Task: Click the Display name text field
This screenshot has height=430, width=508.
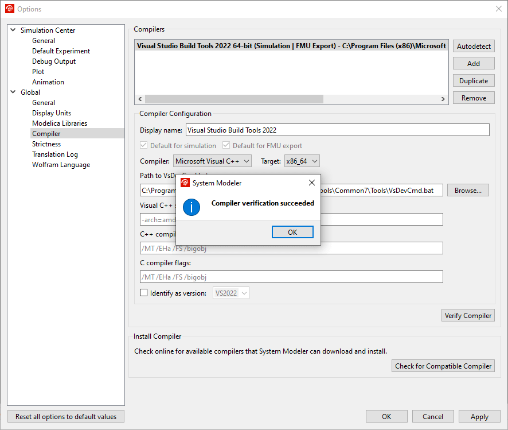Action: pos(338,130)
